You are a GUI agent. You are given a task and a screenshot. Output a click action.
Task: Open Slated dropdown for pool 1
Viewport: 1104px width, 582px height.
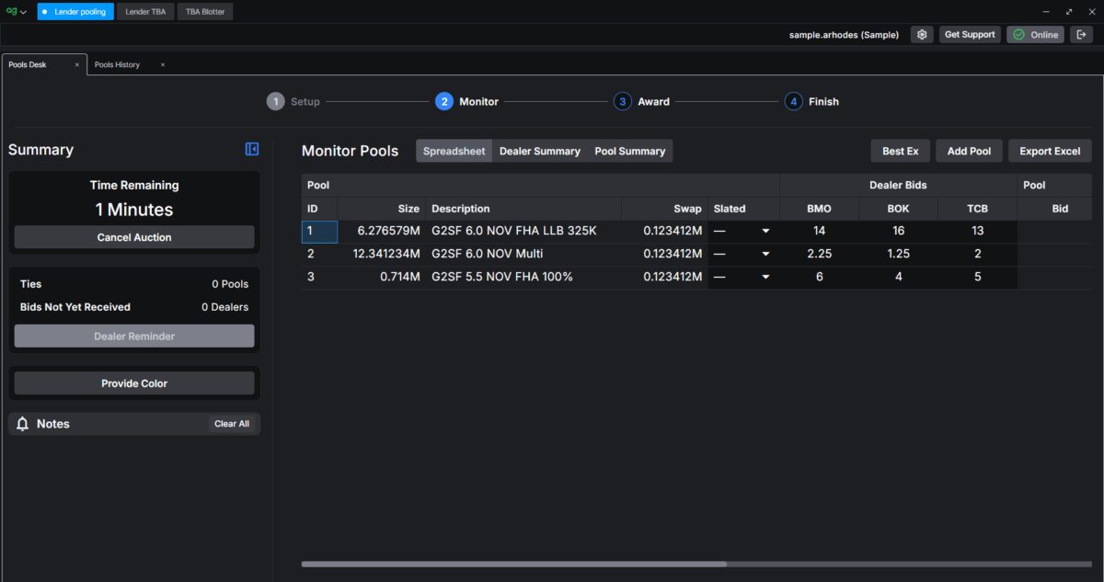pos(765,232)
